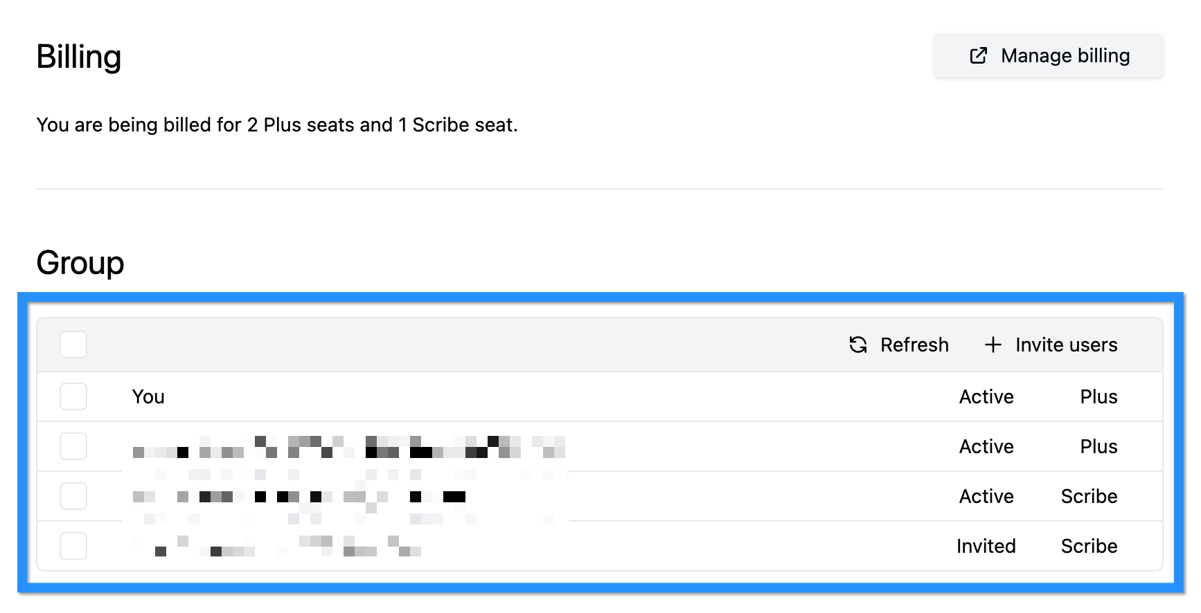Select the checkbox of the Active Scribe member
The height and width of the screenshot is (613, 1201).
(73, 496)
